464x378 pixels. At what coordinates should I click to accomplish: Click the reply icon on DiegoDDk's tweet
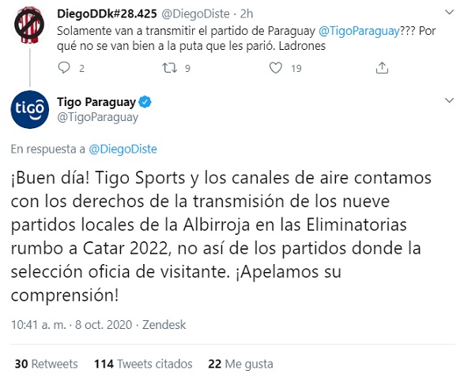pyautogui.click(x=64, y=68)
